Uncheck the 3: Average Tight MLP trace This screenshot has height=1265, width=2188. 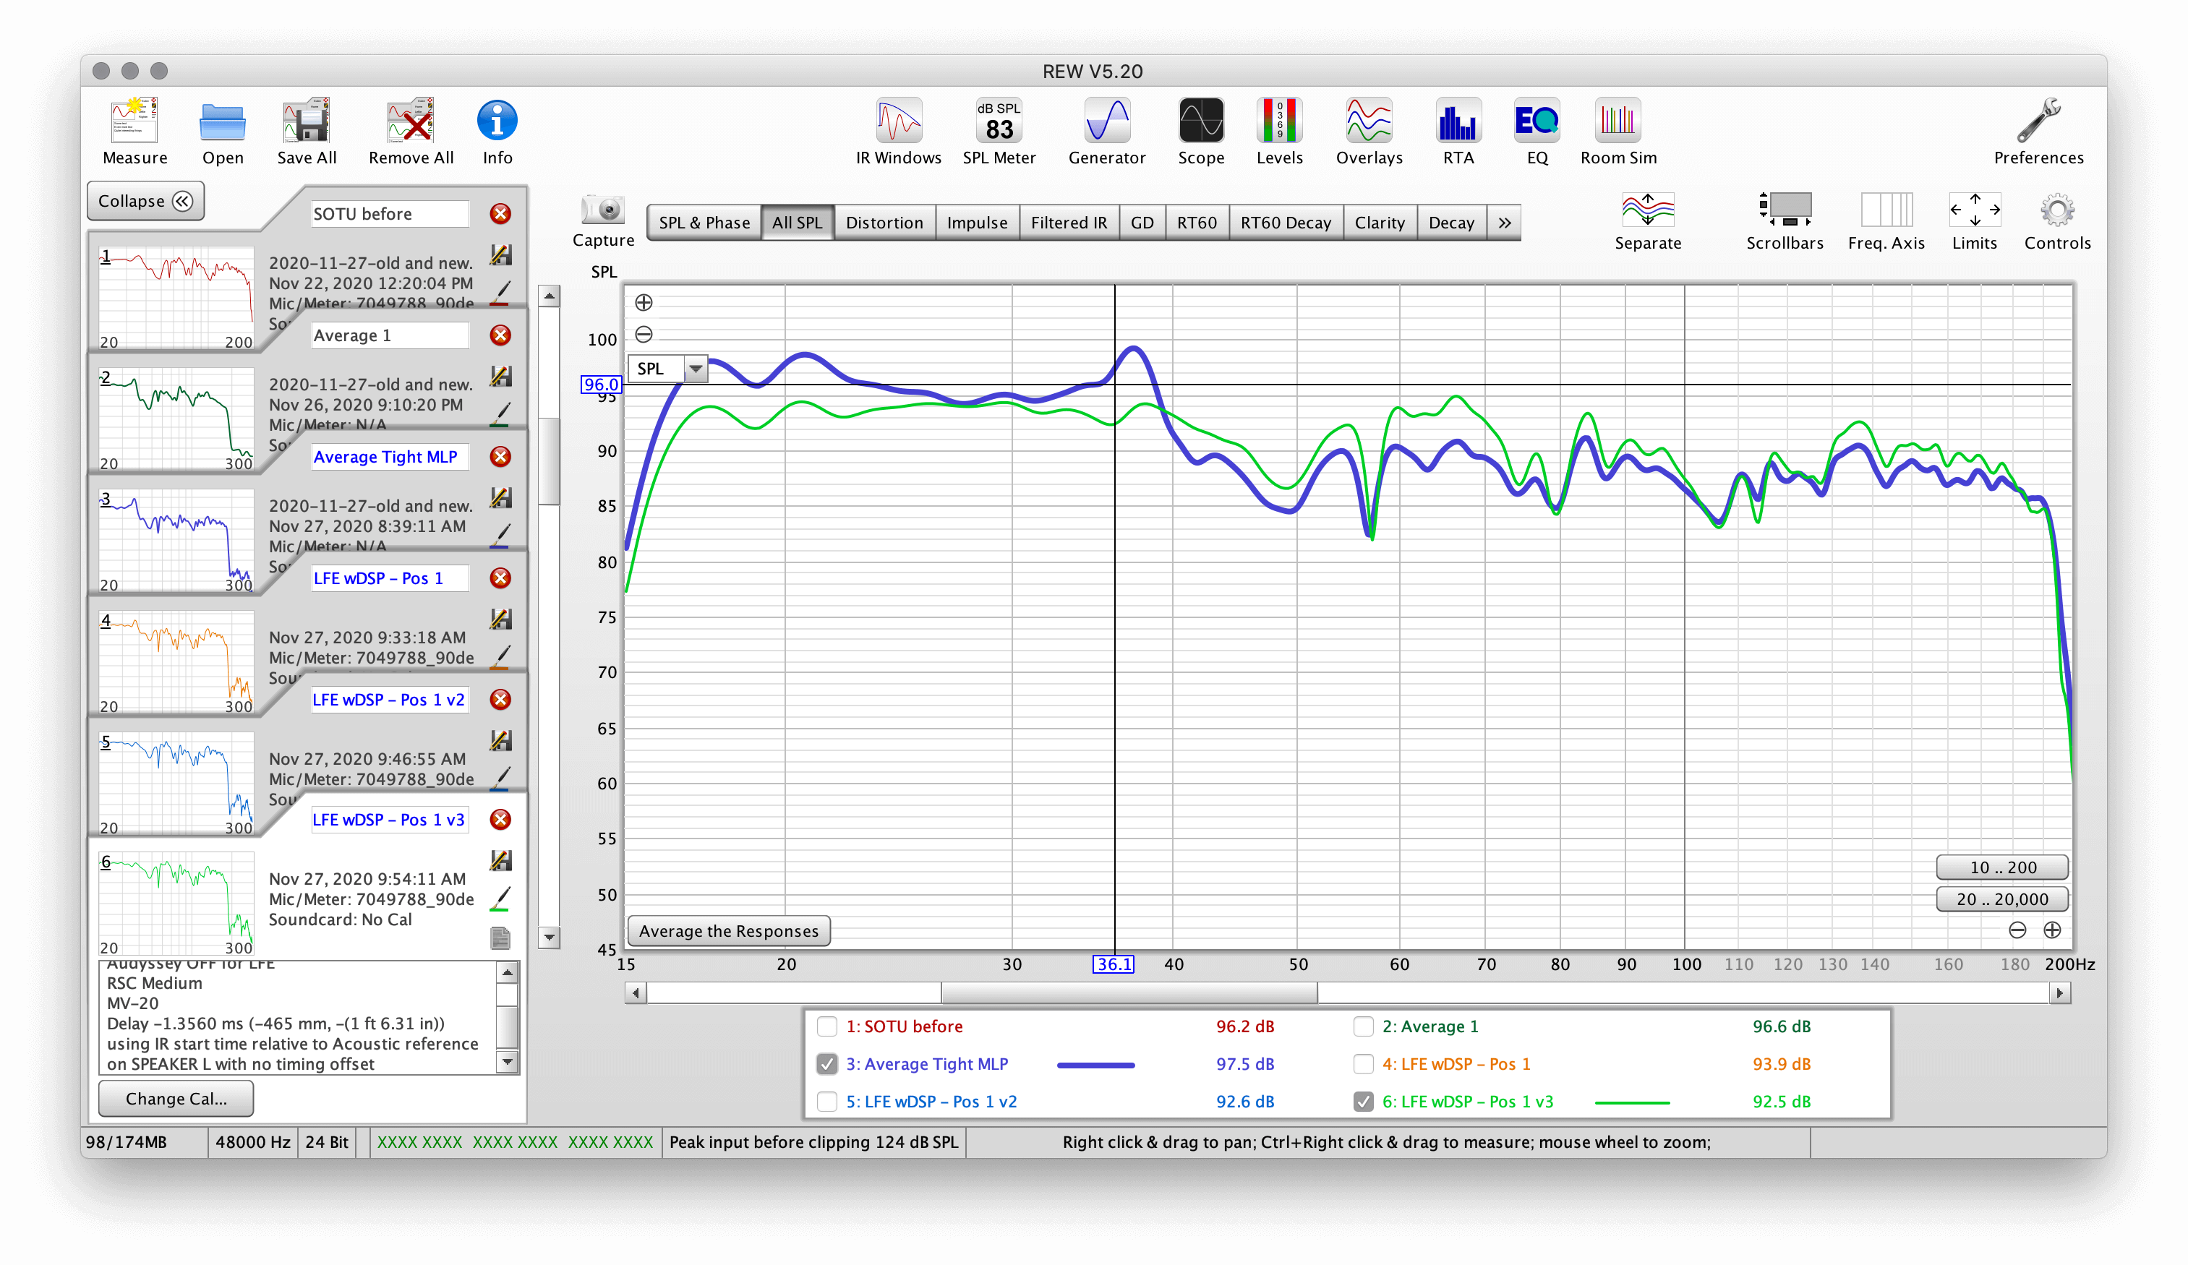click(827, 1063)
